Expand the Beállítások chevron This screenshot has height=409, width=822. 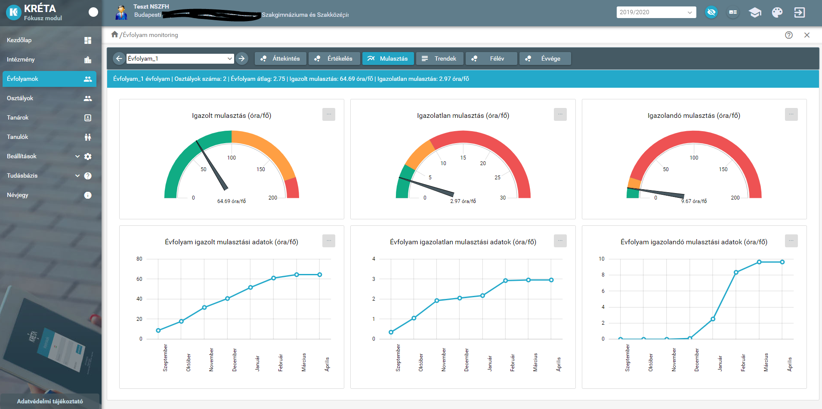point(77,156)
